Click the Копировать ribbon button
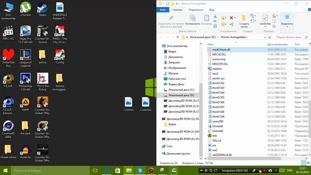The width and height of the screenshot is (311, 175). pos(192,19)
